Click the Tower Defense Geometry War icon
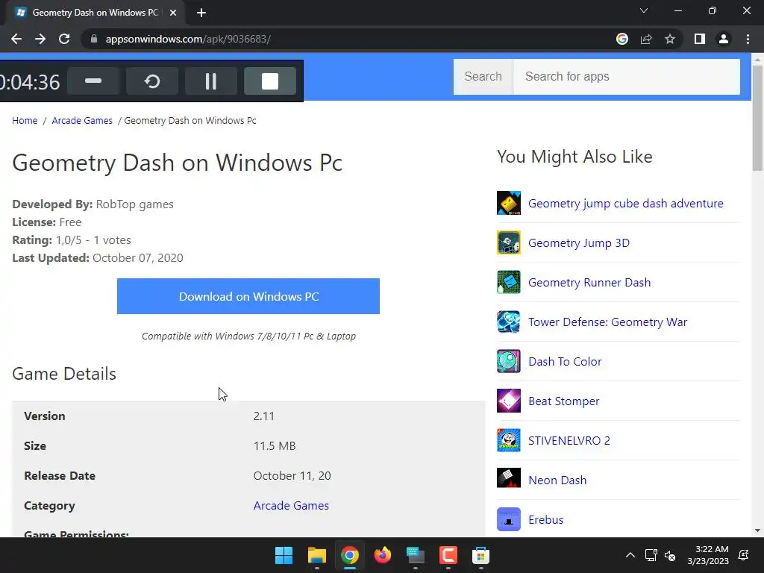Screen dimensions: 764x573 (x=509, y=322)
